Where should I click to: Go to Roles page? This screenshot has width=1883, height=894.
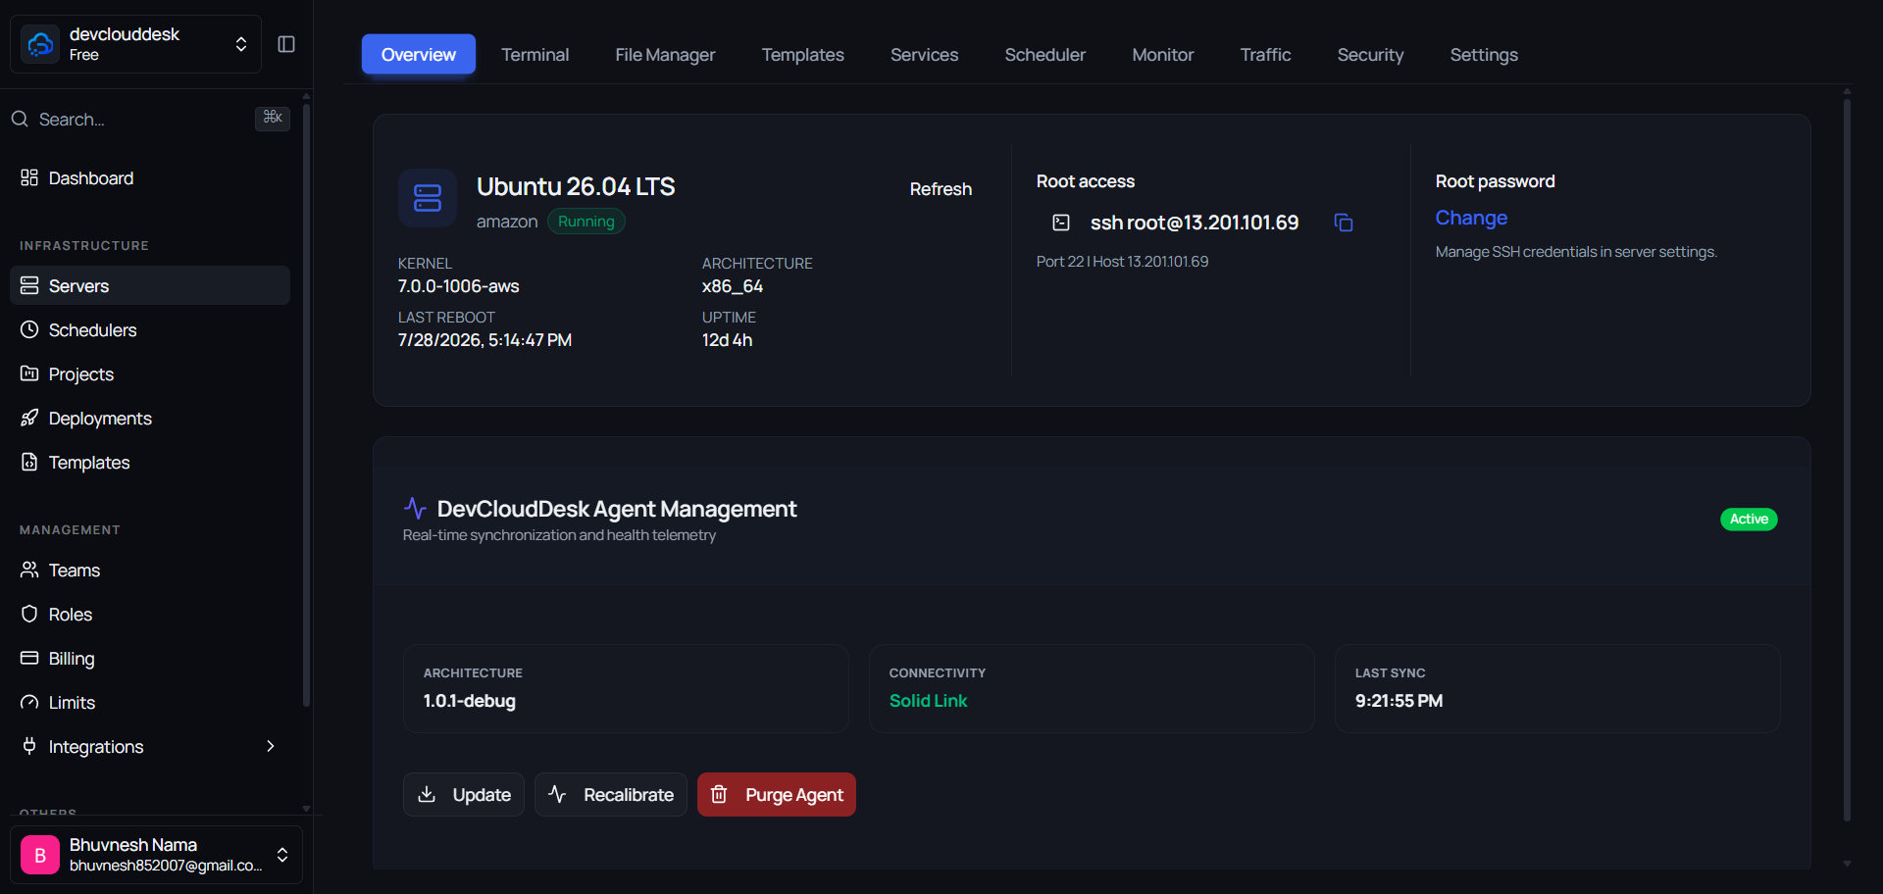150,614
